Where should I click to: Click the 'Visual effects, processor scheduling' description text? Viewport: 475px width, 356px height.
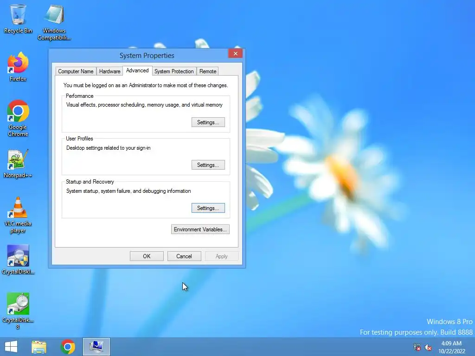(x=144, y=105)
